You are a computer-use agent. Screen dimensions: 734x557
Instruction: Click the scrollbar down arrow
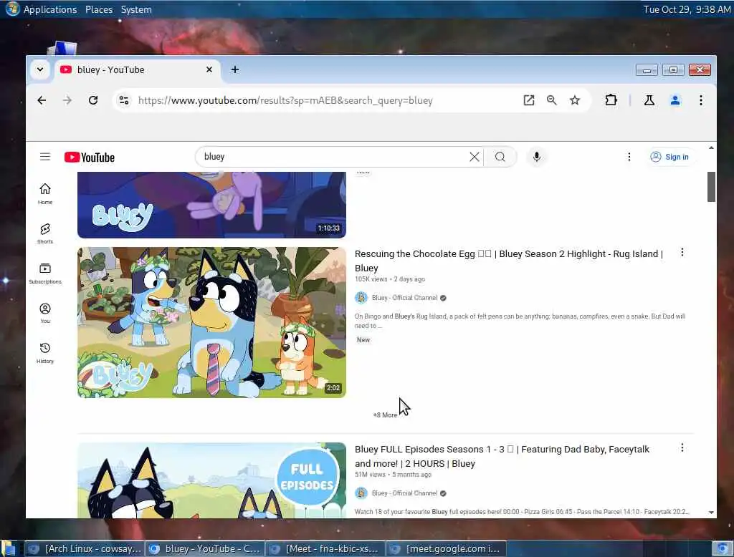711,512
